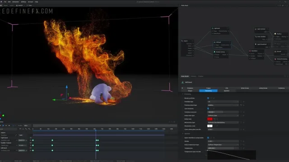Click the Import node icon in node graph
Image resolution: width=289 pixels, height=162 pixels.
(x=182, y=41)
